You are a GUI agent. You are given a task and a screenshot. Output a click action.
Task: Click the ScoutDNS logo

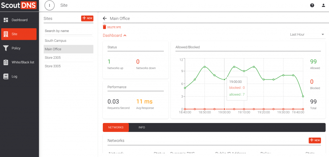[19, 5]
